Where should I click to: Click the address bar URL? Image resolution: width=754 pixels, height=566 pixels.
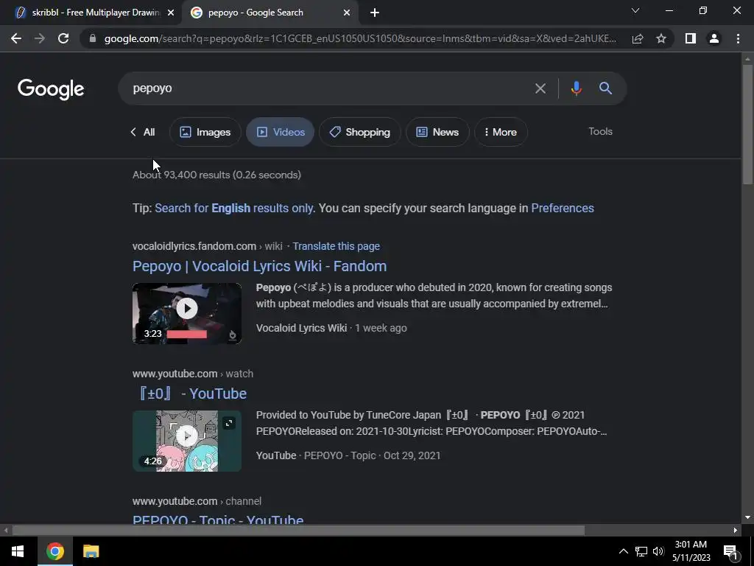[361, 38]
